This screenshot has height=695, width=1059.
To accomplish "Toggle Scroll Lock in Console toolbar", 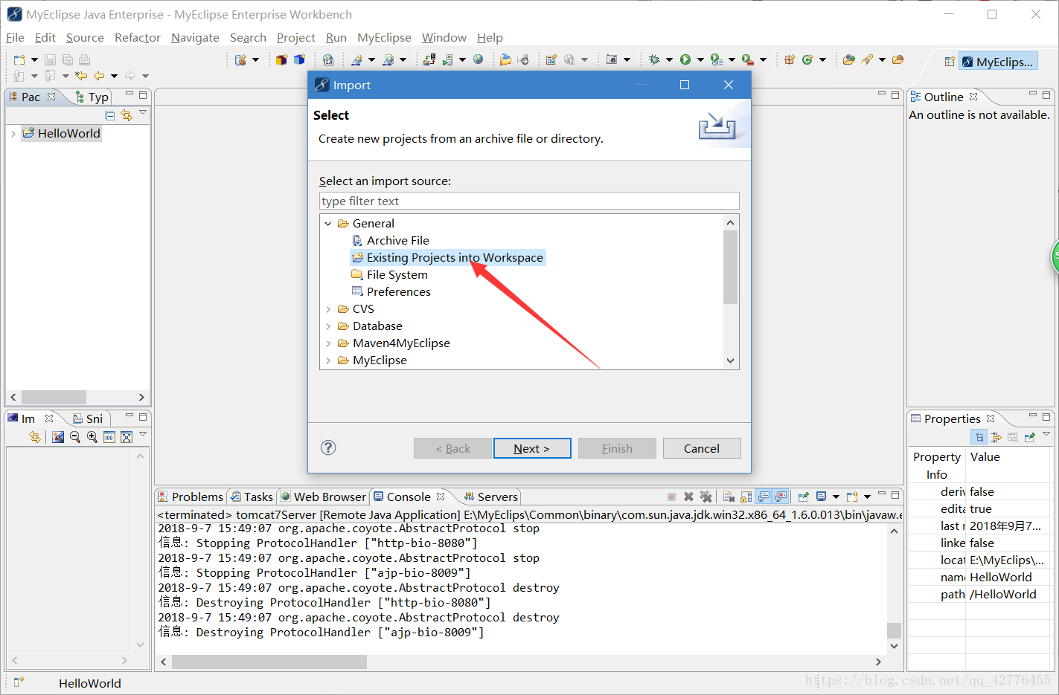I will [x=746, y=497].
